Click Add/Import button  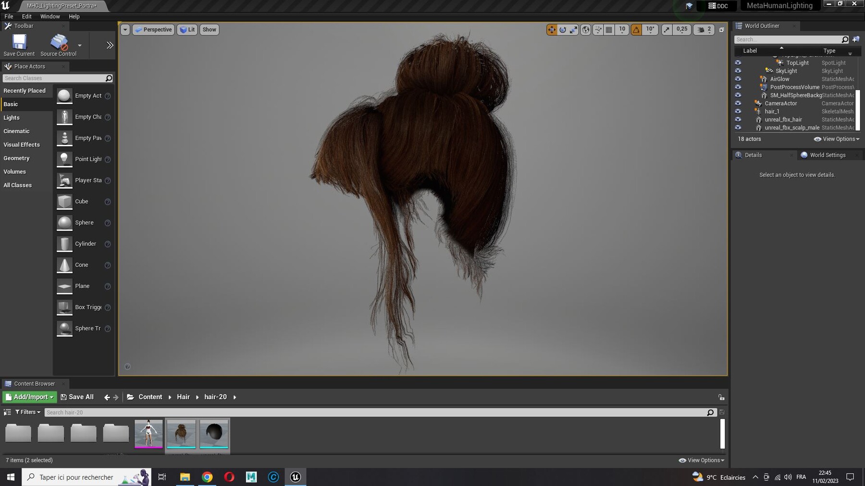pyautogui.click(x=29, y=397)
